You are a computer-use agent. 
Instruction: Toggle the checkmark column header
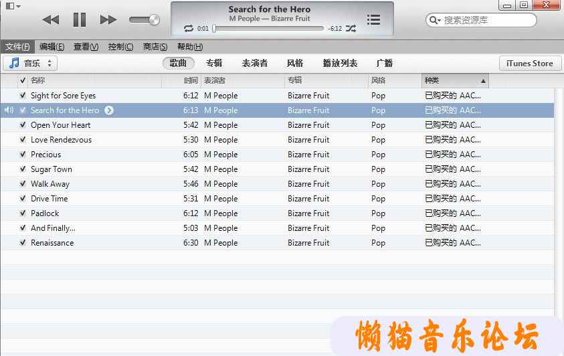tap(22, 80)
